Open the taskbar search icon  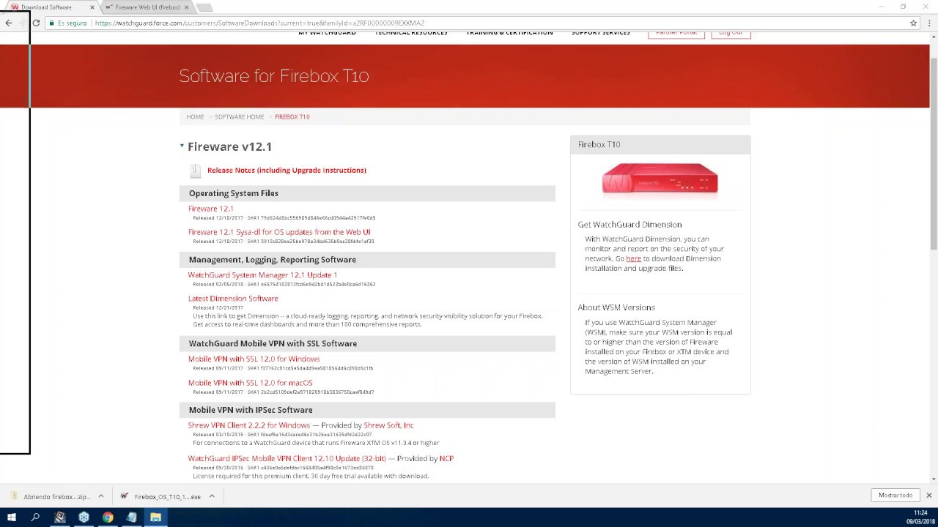35,517
